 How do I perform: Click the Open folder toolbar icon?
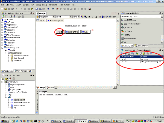point(6,9)
